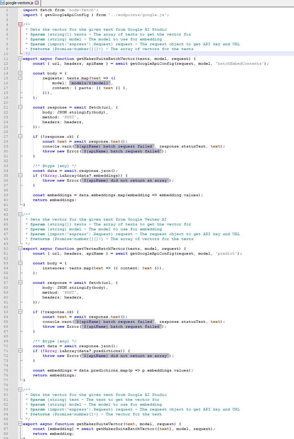Collapse the 'if (!response.ok)' block on line 27
The width and height of the screenshot is (294, 439).
[x=20, y=136]
